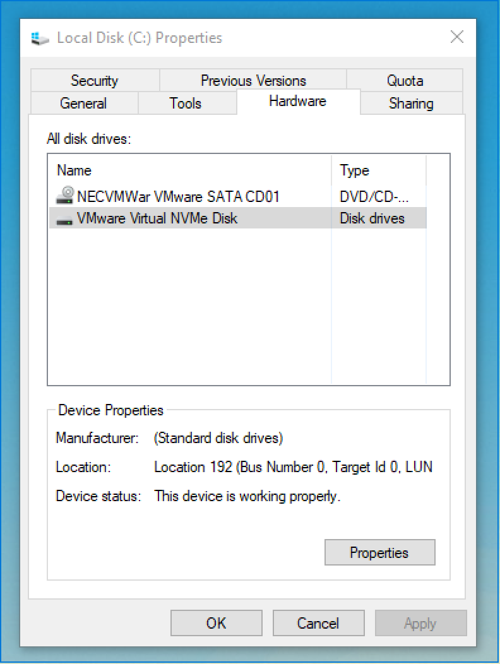The height and width of the screenshot is (664, 500).
Task: Click the Apply button
Action: [420, 624]
